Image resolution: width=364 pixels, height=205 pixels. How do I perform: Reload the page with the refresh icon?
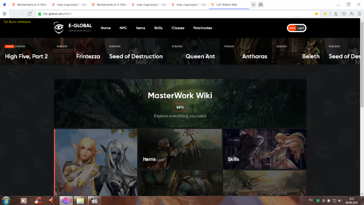[30, 13]
